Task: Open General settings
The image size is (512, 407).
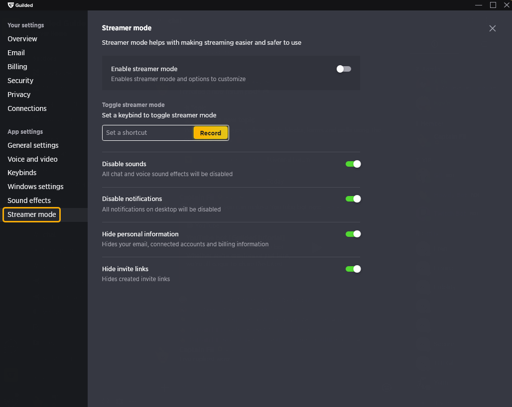Action: pos(33,145)
